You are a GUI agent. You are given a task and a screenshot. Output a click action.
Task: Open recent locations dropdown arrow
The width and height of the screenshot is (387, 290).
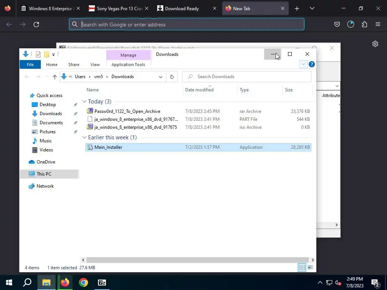47,77
